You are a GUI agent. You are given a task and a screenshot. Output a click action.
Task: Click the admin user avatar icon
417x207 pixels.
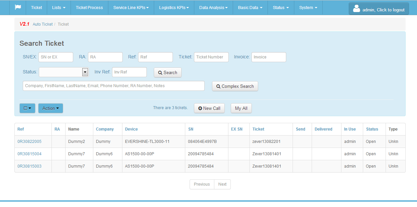(x=356, y=8)
